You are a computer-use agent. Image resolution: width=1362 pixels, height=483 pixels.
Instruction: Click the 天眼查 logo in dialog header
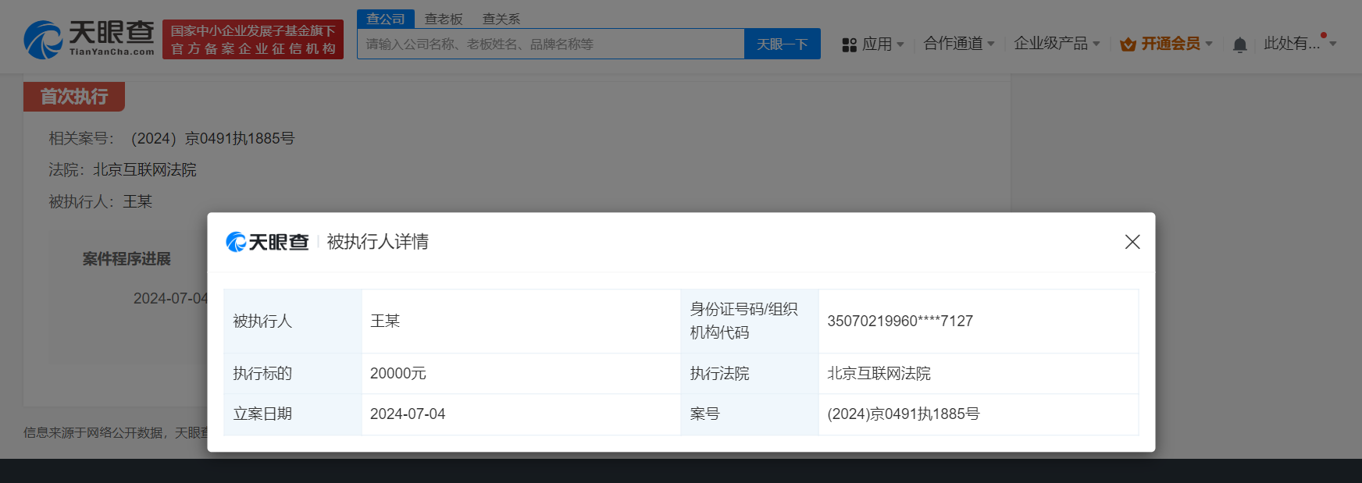coord(267,242)
